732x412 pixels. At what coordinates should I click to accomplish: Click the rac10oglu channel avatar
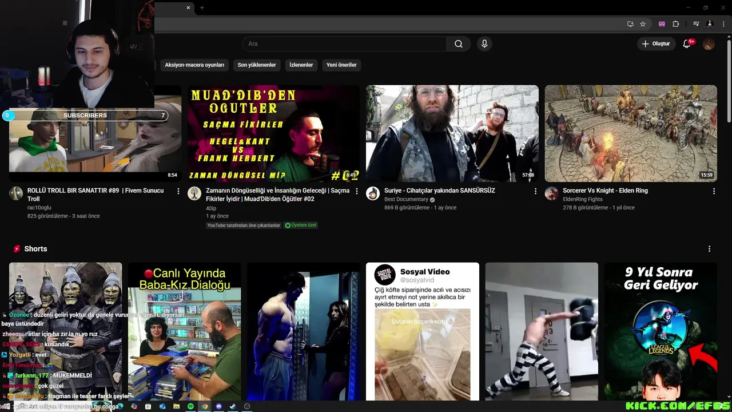pyautogui.click(x=16, y=193)
